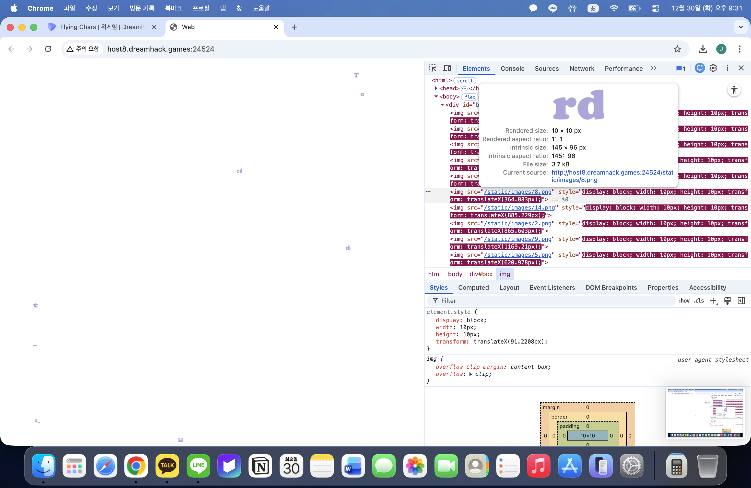Show more DevTools tabs chevron
The width and height of the screenshot is (751, 488).
(x=653, y=68)
